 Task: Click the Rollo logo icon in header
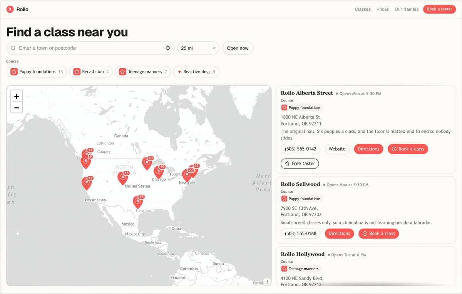pos(10,9)
